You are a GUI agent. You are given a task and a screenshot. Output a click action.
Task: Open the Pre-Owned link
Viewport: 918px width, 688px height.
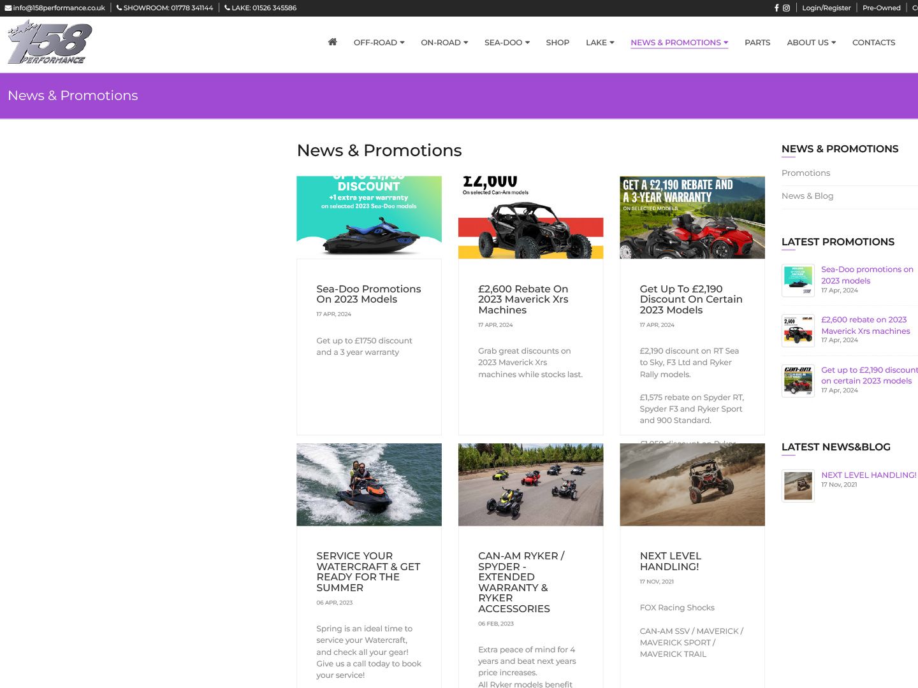[881, 8]
